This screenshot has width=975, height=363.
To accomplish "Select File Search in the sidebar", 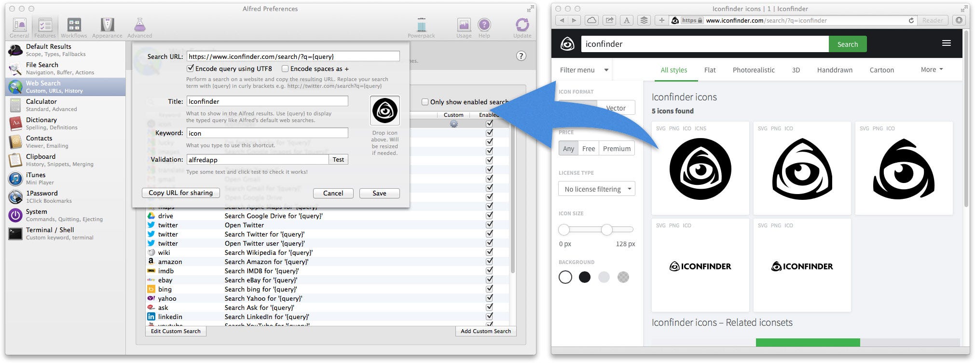I will click(66, 69).
